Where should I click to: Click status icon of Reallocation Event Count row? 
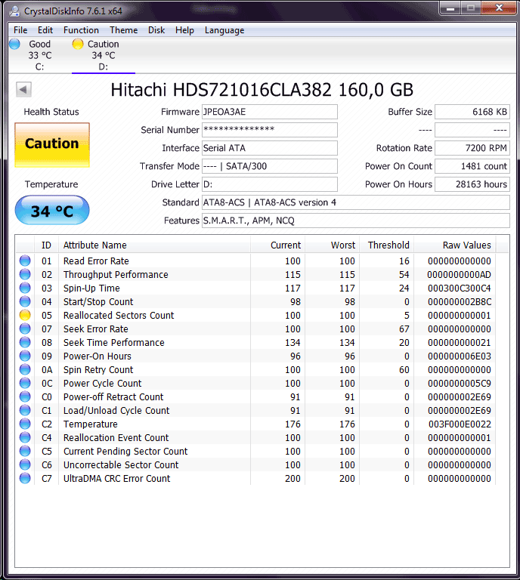(x=25, y=437)
